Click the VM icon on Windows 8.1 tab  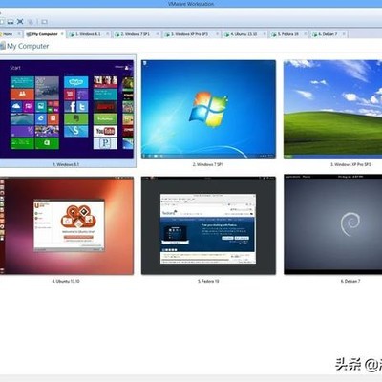(x=72, y=34)
